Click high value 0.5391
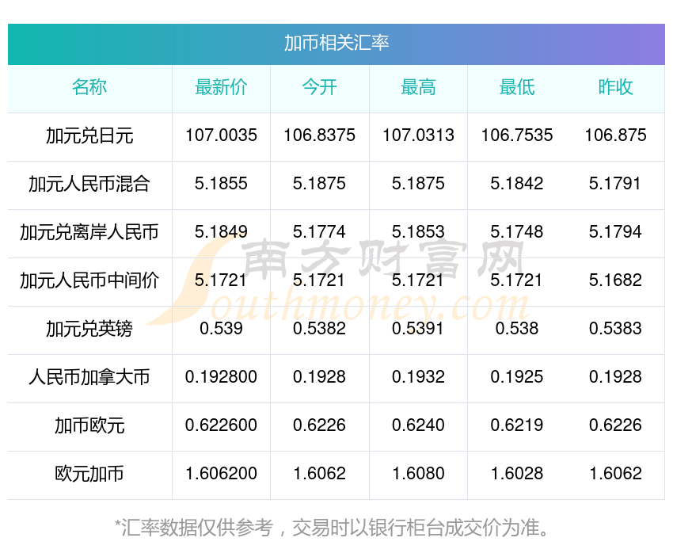 click(x=419, y=329)
